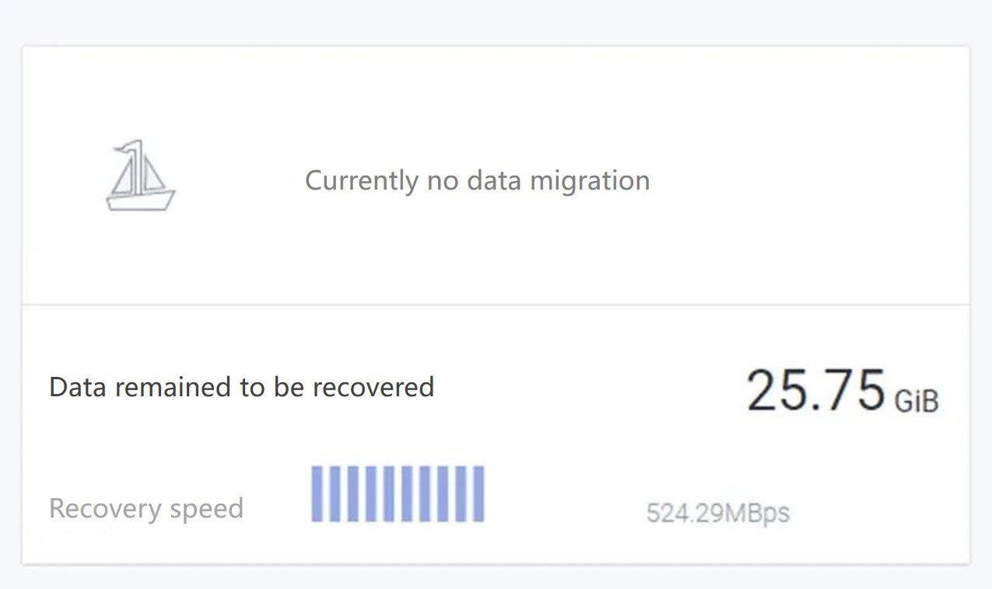Click the fourth recovery speed bar from left
This screenshot has height=589, width=992.
pyautogui.click(x=370, y=494)
